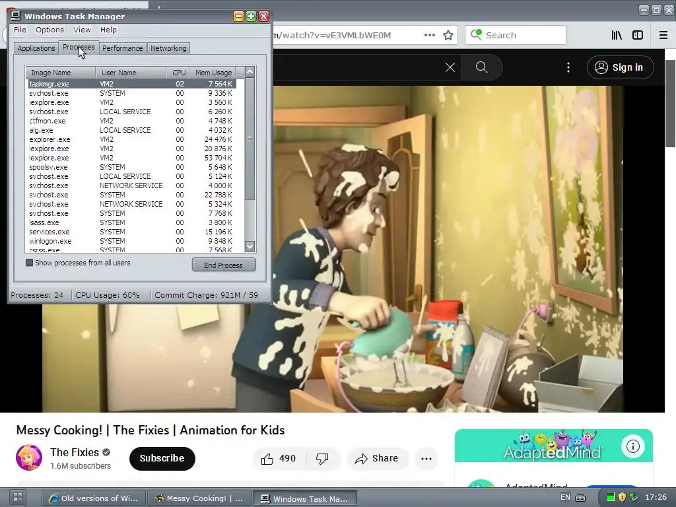Open the Options menu in Task Manager
Viewport: 676px width, 507px height.
pos(50,30)
